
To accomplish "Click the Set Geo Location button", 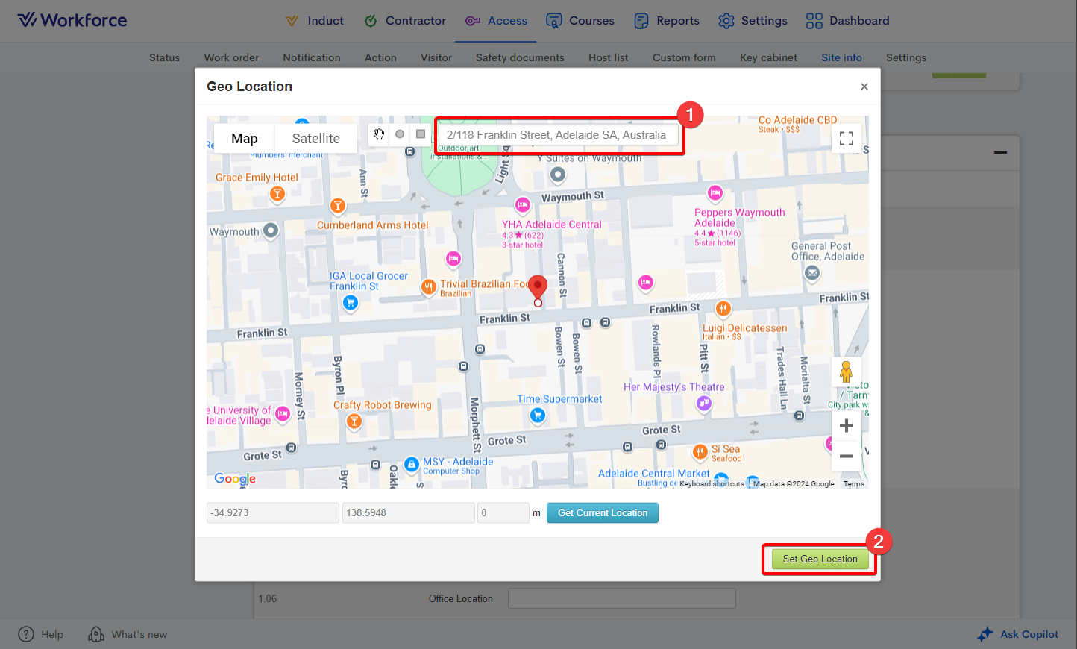I will click(x=820, y=559).
